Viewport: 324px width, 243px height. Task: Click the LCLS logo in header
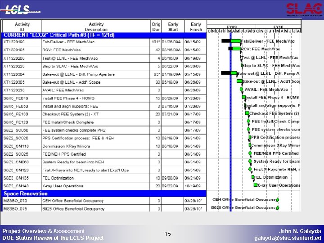[x=20, y=9]
